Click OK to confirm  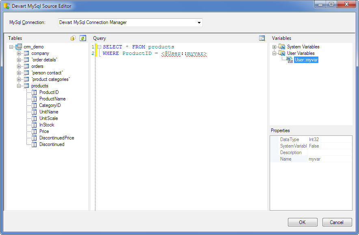tap(303, 222)
